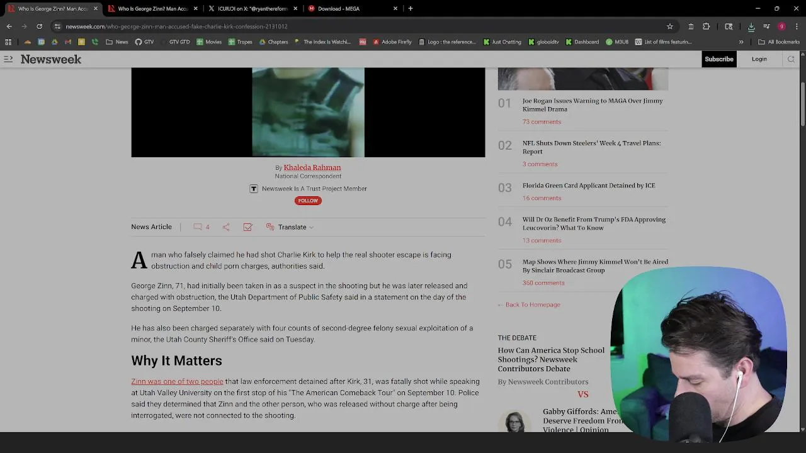Screen dimensions: 806x453
Task: Open site information icon in address bar
Action: tap(57, 26)
